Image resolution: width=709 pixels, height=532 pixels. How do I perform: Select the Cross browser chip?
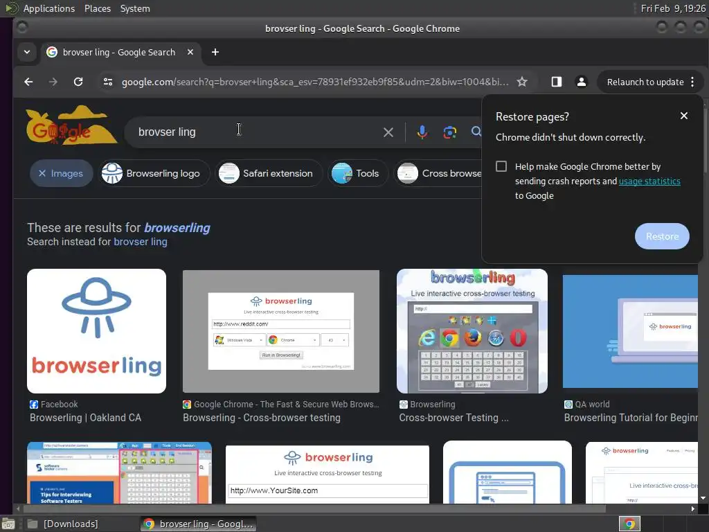coord(438,173)
